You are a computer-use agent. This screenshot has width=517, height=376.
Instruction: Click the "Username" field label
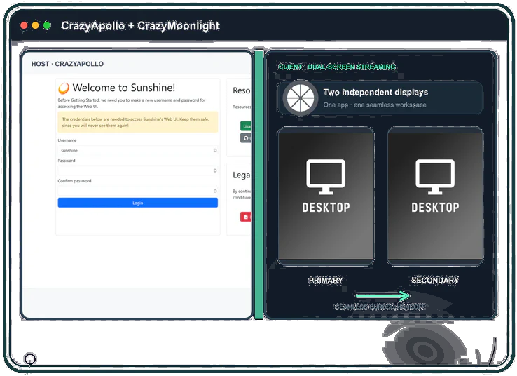coord(67,140)
